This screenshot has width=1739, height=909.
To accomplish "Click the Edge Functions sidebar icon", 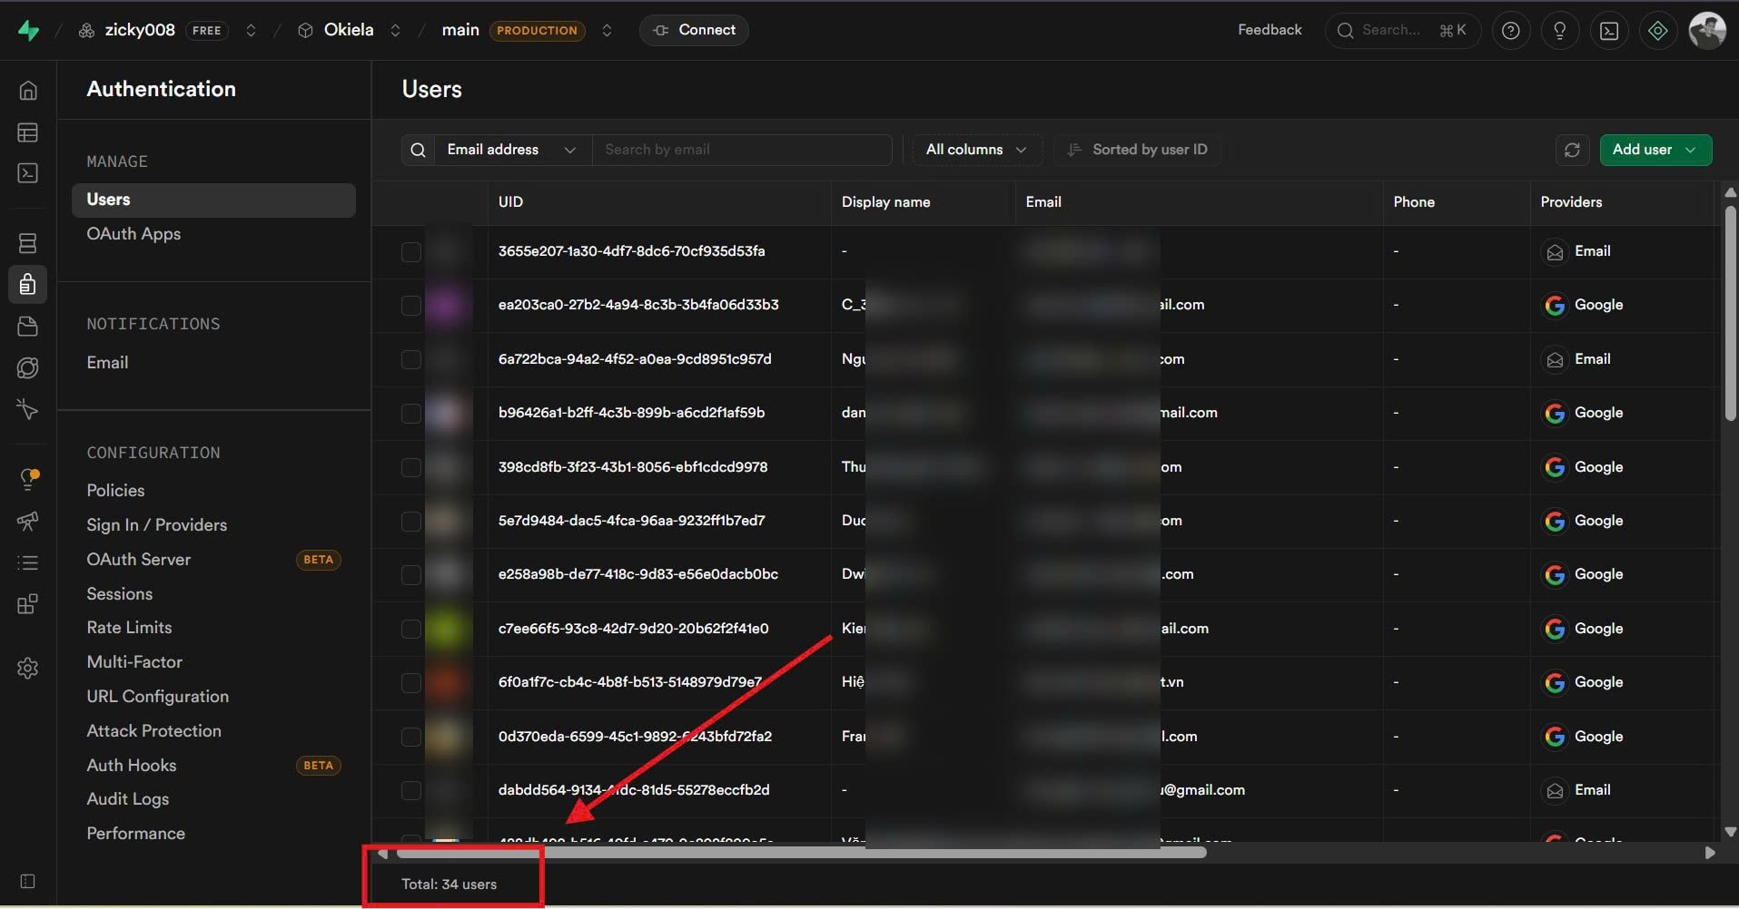I will pos(28,367).
